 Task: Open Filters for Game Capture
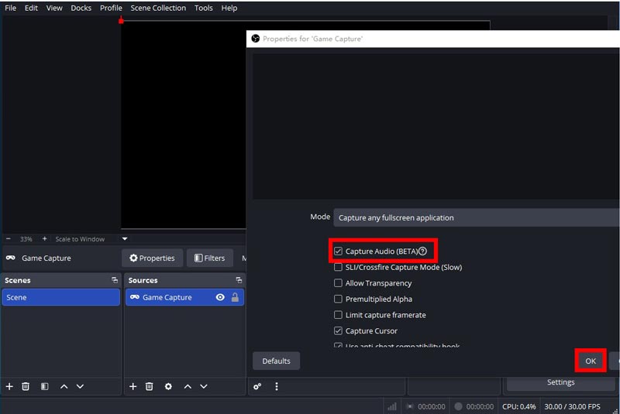tap(209, 258)
